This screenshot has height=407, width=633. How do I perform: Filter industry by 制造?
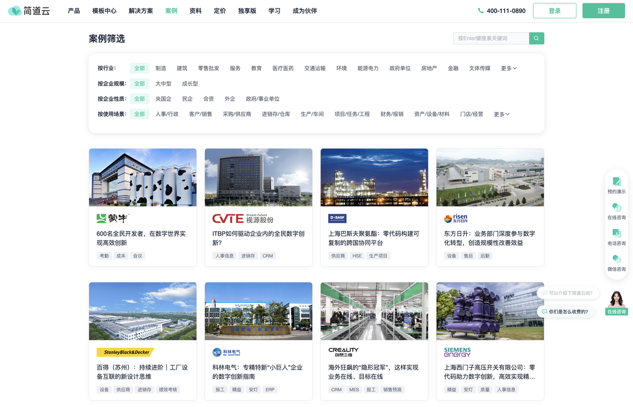coord(161,68)
